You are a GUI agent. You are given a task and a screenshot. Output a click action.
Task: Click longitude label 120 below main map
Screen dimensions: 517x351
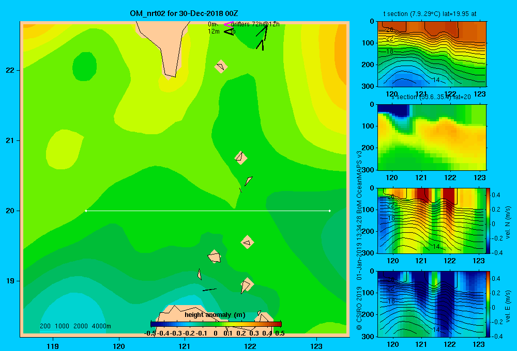(x=119, y=346)
